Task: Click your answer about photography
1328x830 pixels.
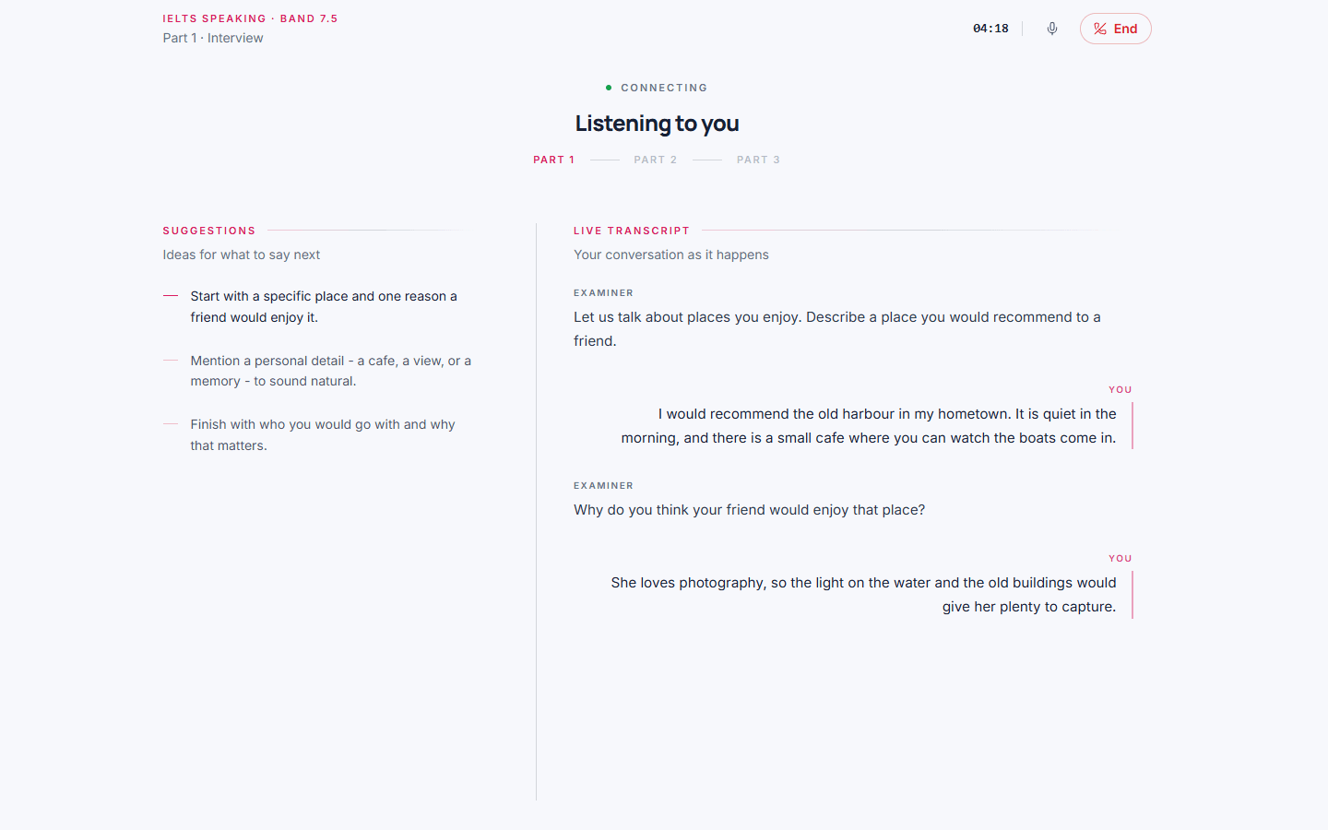Action: (x=863, y=594)
